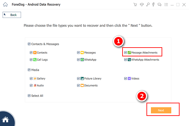The width and height of the screenshot is (189, 126).
Task: Click the Back button
Action: tap(12, 15)
